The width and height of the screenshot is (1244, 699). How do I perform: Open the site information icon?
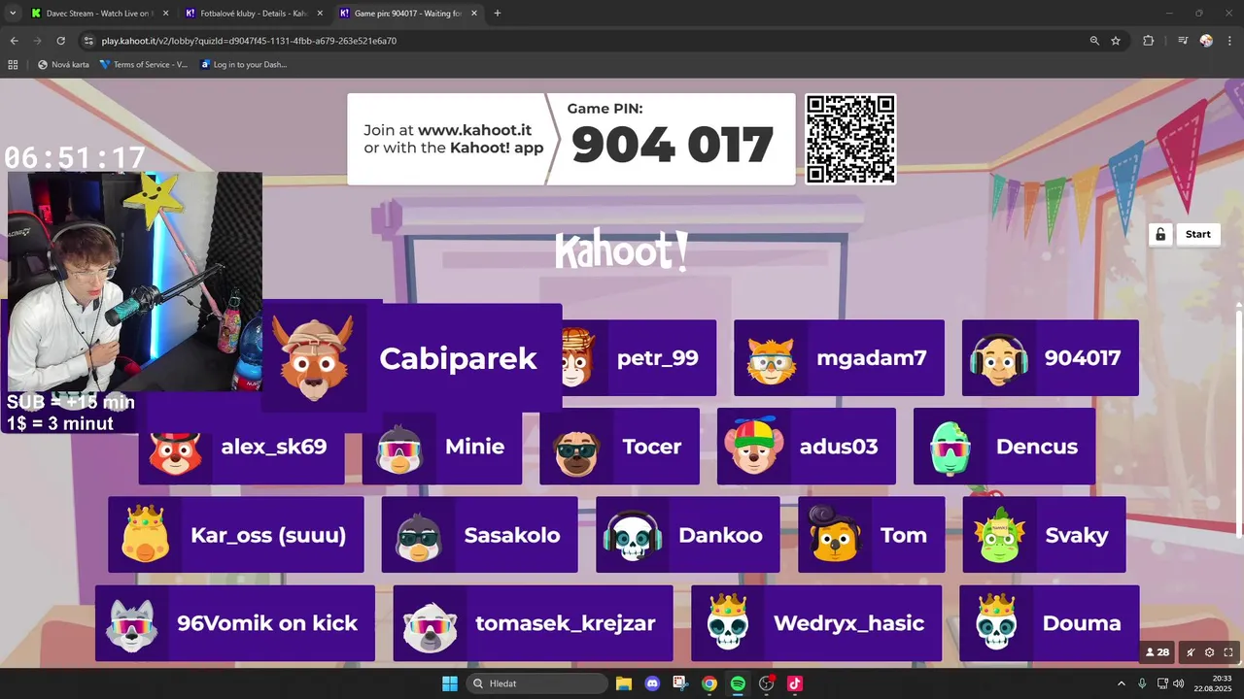88,41
